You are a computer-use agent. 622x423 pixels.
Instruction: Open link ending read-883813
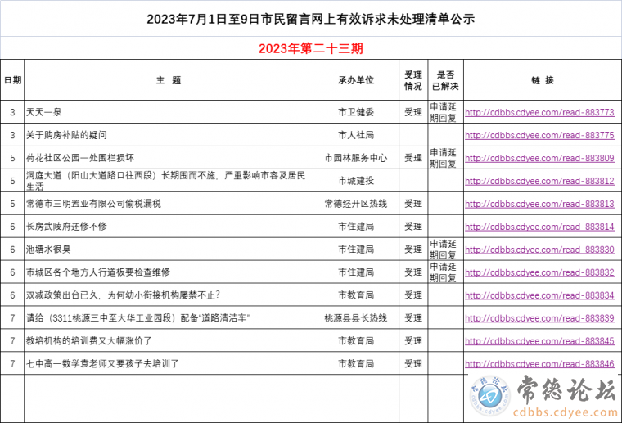[x=539, y=205]
